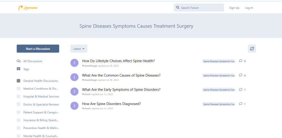Go to Doctor & Specialist Reviews category
The height and width of the screenshot is (138, 282).
point(41,104)
